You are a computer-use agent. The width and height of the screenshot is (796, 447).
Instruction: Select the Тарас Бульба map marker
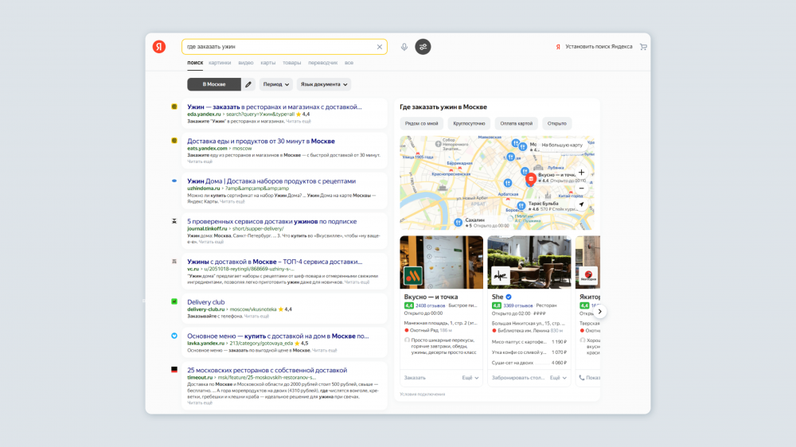521,206
